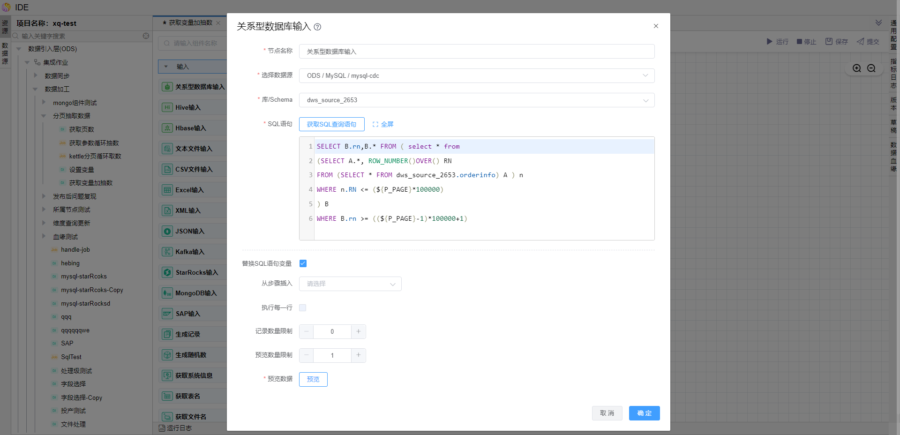The height and width of the screenshot is (435, 900).
Task: Uncheck the 替换SQL语句变量 checkbox
Action: [x=303, y=263]
